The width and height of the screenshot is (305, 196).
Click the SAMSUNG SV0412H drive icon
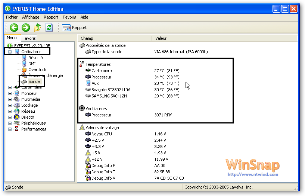pyautogui.click(x=88, y=96)
